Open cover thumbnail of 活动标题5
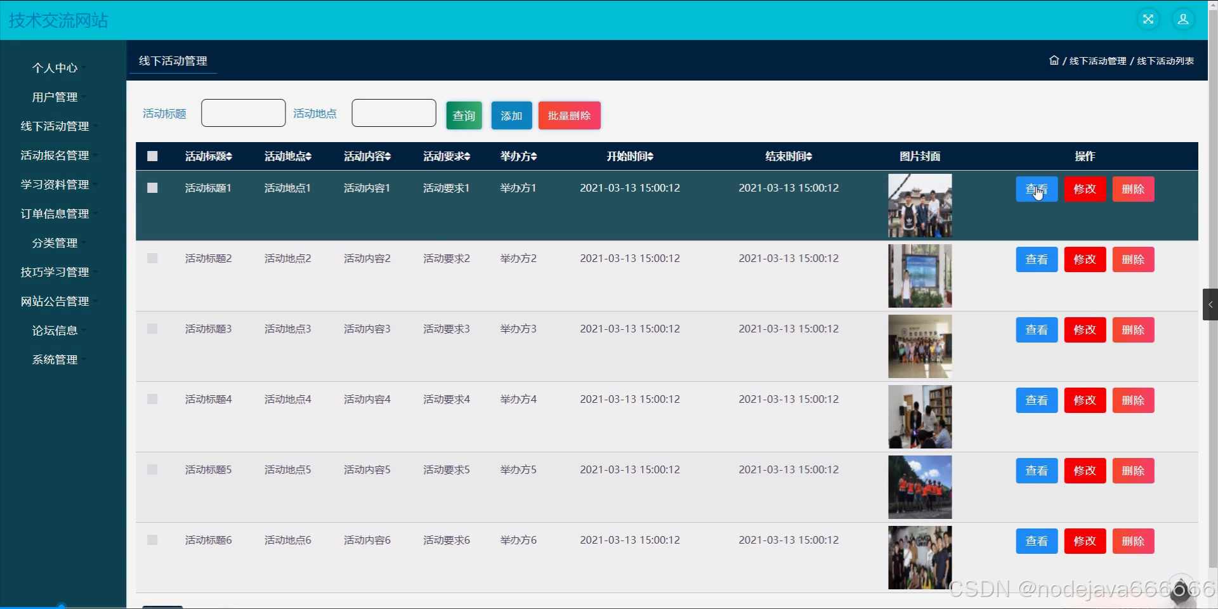This screenshot has width=1218, height=609. 920,487
